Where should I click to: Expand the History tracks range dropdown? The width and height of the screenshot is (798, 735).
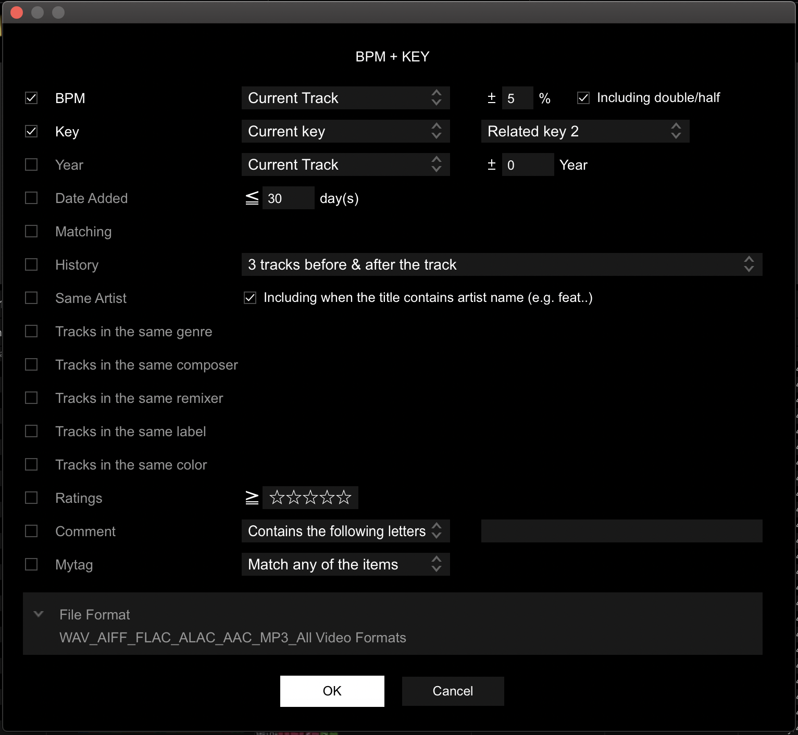click(x=501, y=264)
